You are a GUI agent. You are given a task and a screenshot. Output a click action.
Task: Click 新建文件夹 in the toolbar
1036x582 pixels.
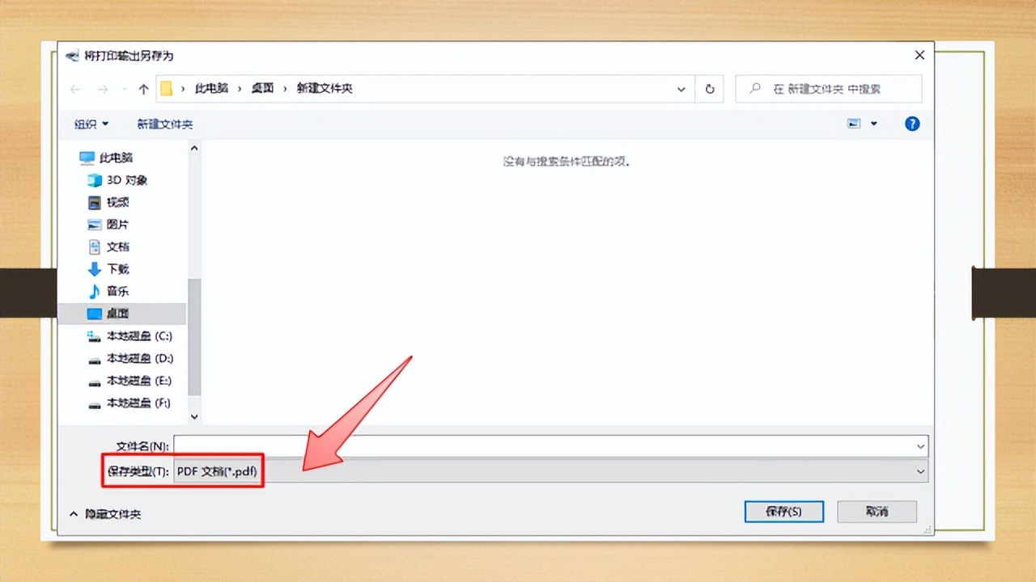(165, 124)
